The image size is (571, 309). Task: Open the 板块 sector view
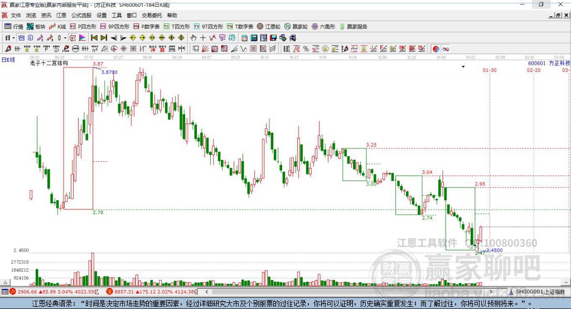coord(36,27)
